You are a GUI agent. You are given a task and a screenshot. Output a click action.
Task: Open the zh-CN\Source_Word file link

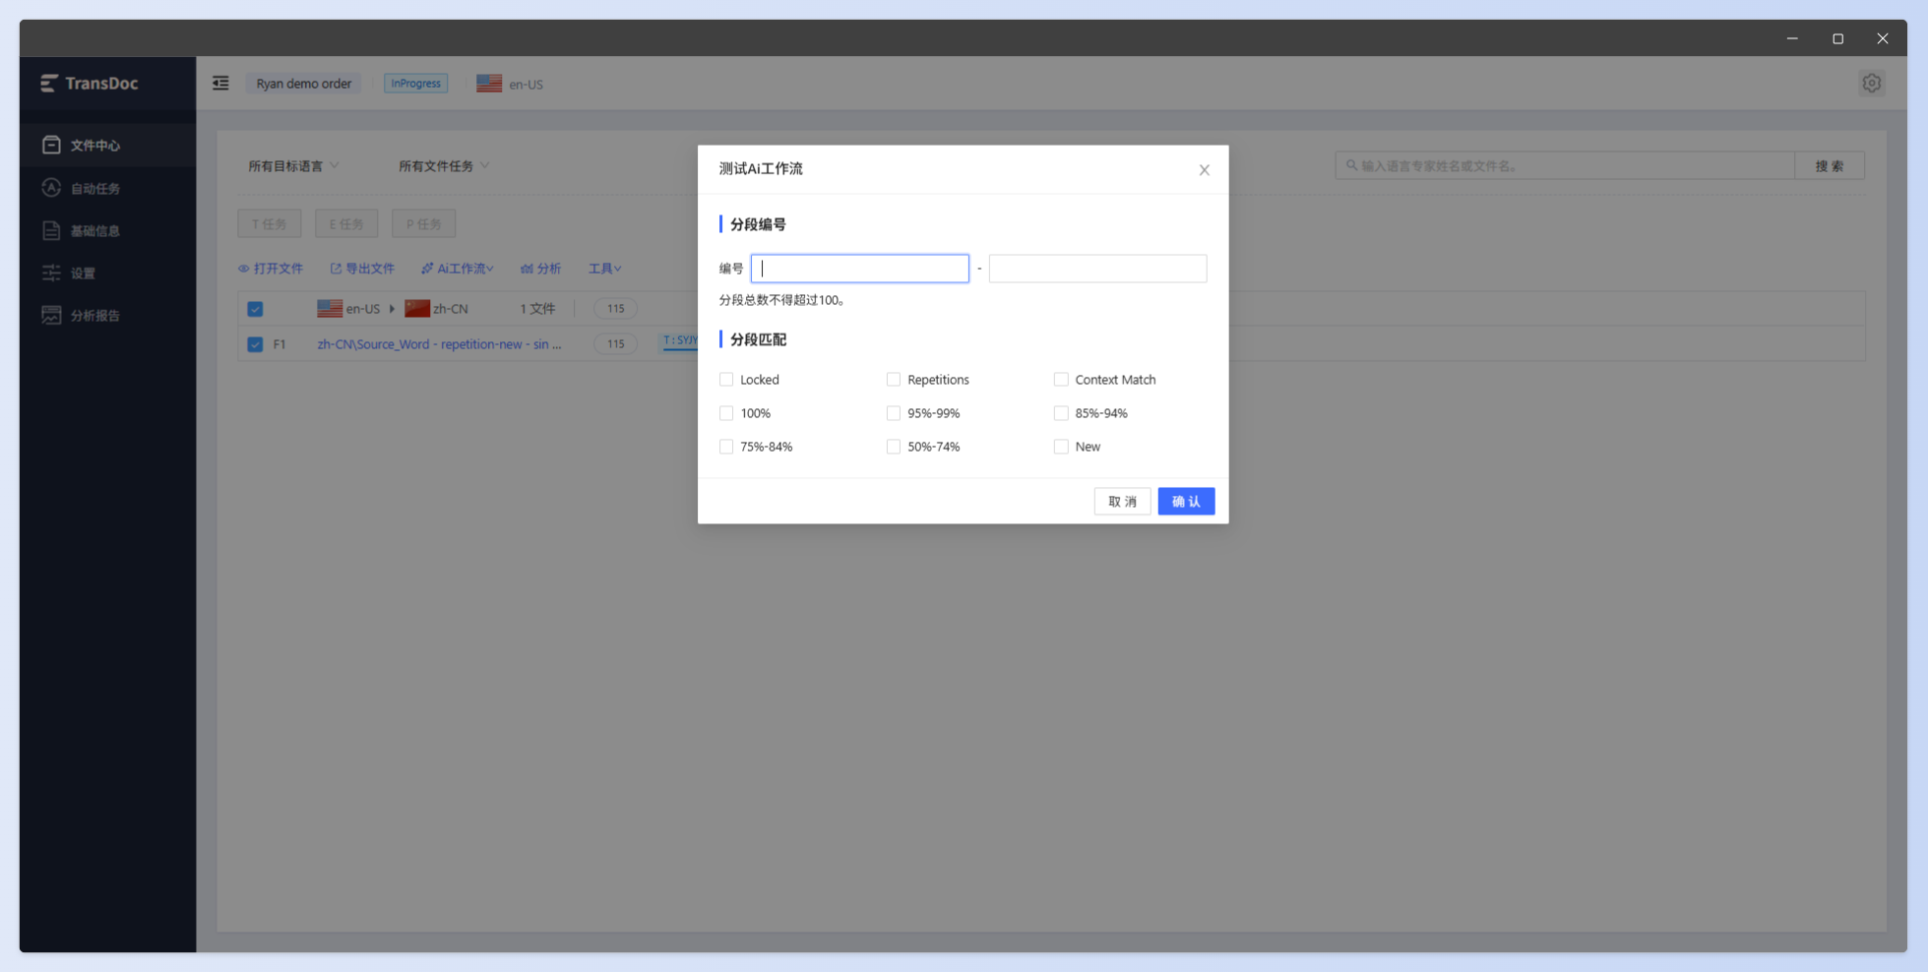pyautogui.click(x=439, y=344)
